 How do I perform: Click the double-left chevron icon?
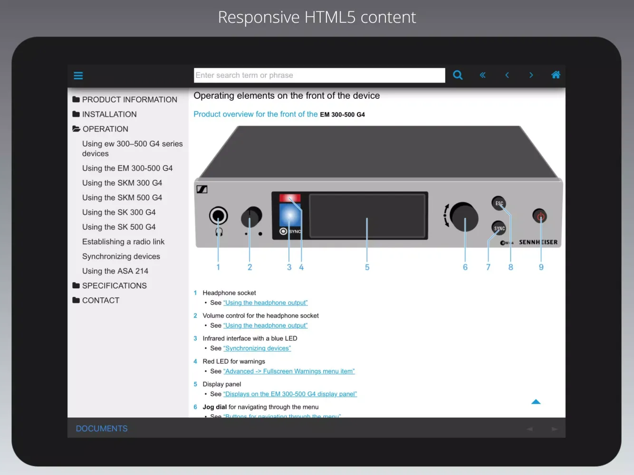pyautogui.click(x=482, y=75)
